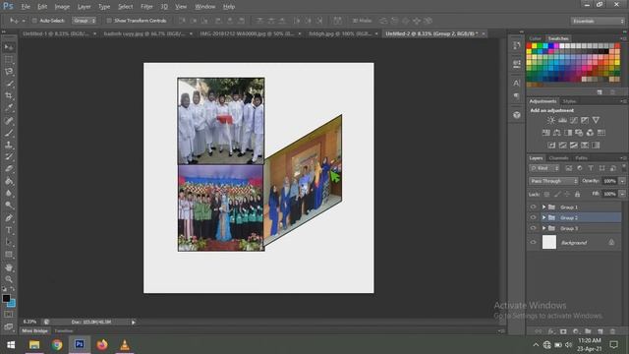
Task: Toggle Lock transparent pixels
Action: [546, 195]
